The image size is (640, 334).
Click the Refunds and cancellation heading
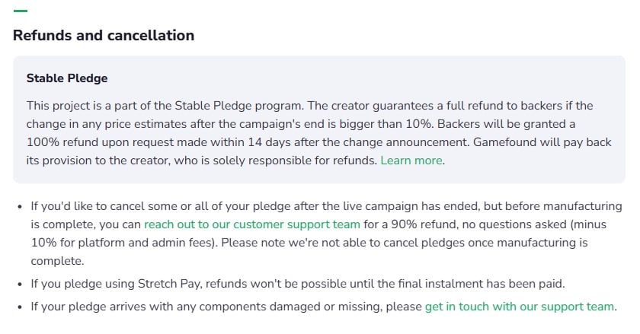[104, 35]
